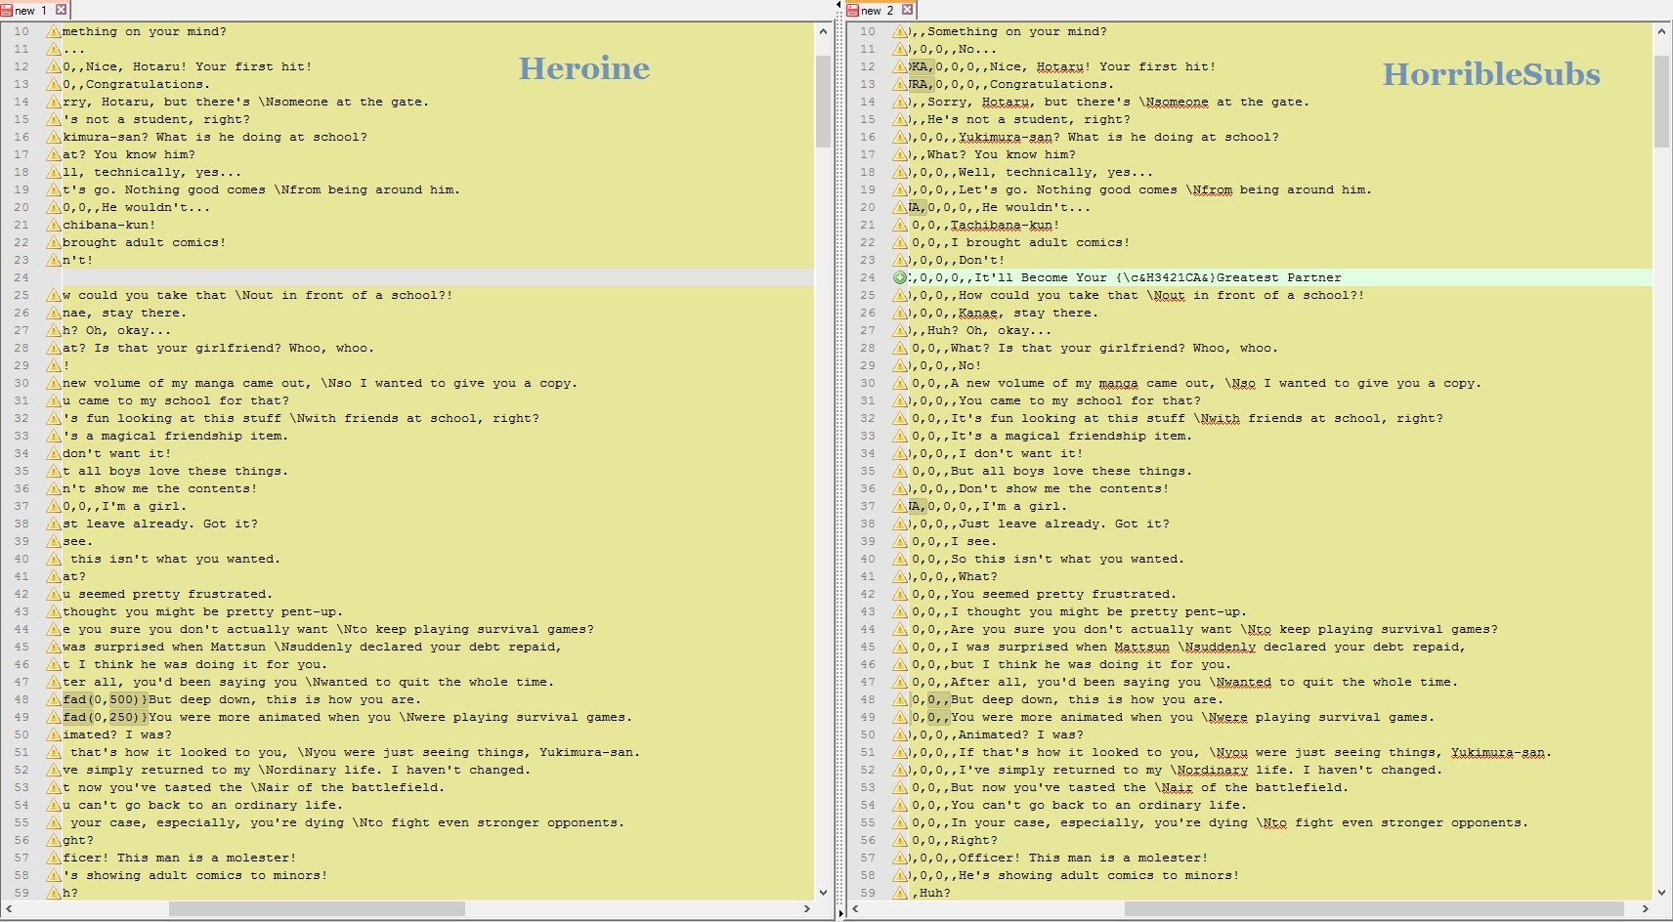Screen dimensions: 1673x922
Task: Click warning icon on right line 21
Action: coord(900,226)
